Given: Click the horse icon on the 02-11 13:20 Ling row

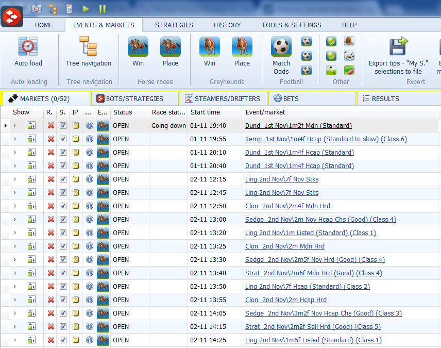Looking at the screenshot, I should (x=103, y=233).
